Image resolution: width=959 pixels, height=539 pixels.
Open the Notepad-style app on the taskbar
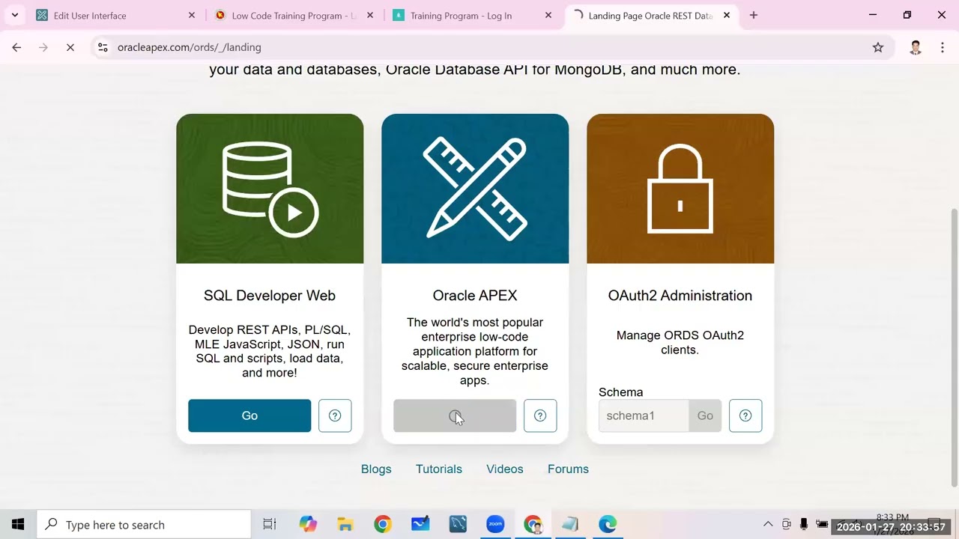[570, 524]
